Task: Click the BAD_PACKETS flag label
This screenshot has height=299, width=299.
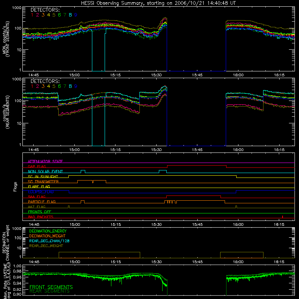Action: click(41, 217)
